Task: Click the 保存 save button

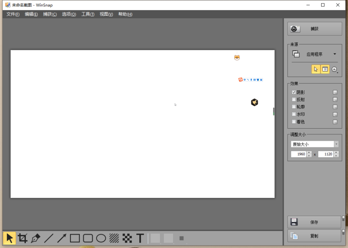Action: pyautogui.click(x=314, y=222)
